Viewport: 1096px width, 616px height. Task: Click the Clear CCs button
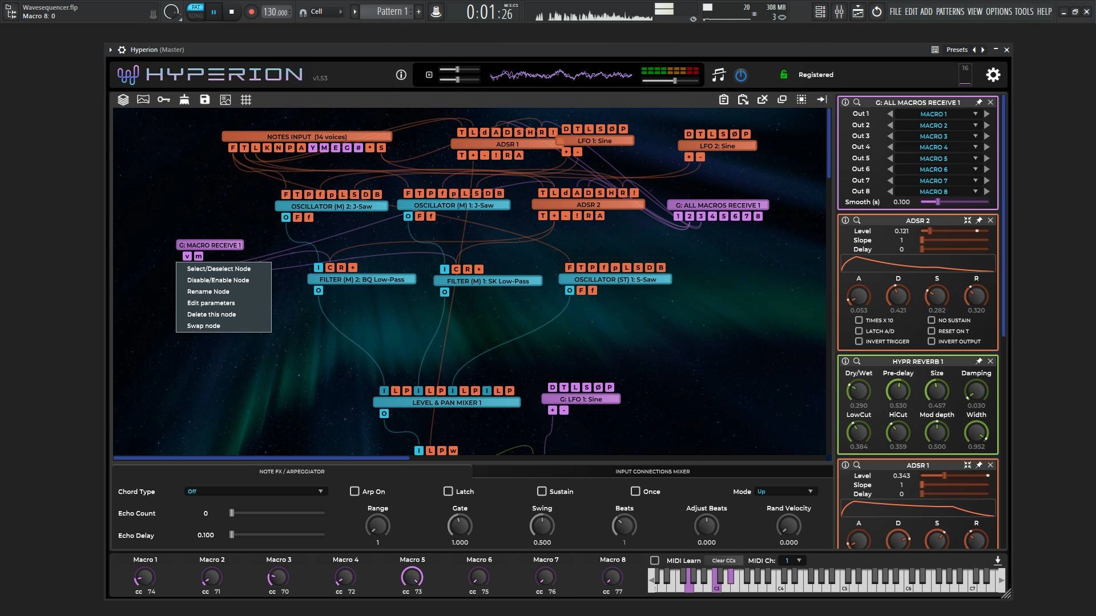click(x=723, y=561)
